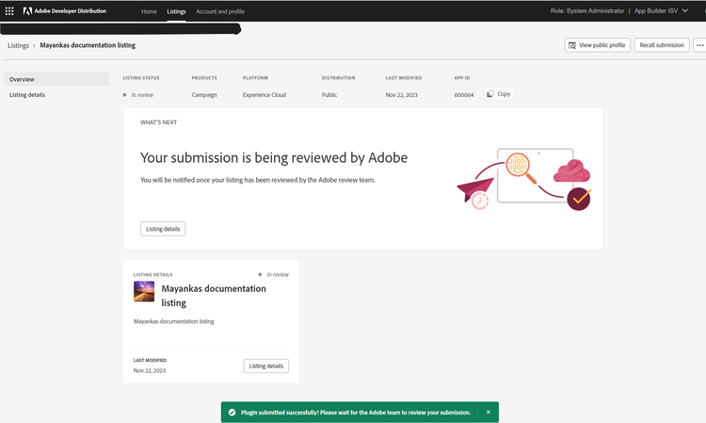Open the more actions ellipsis menu
This screenshot has width=706, height=423.
coord(699,45)
